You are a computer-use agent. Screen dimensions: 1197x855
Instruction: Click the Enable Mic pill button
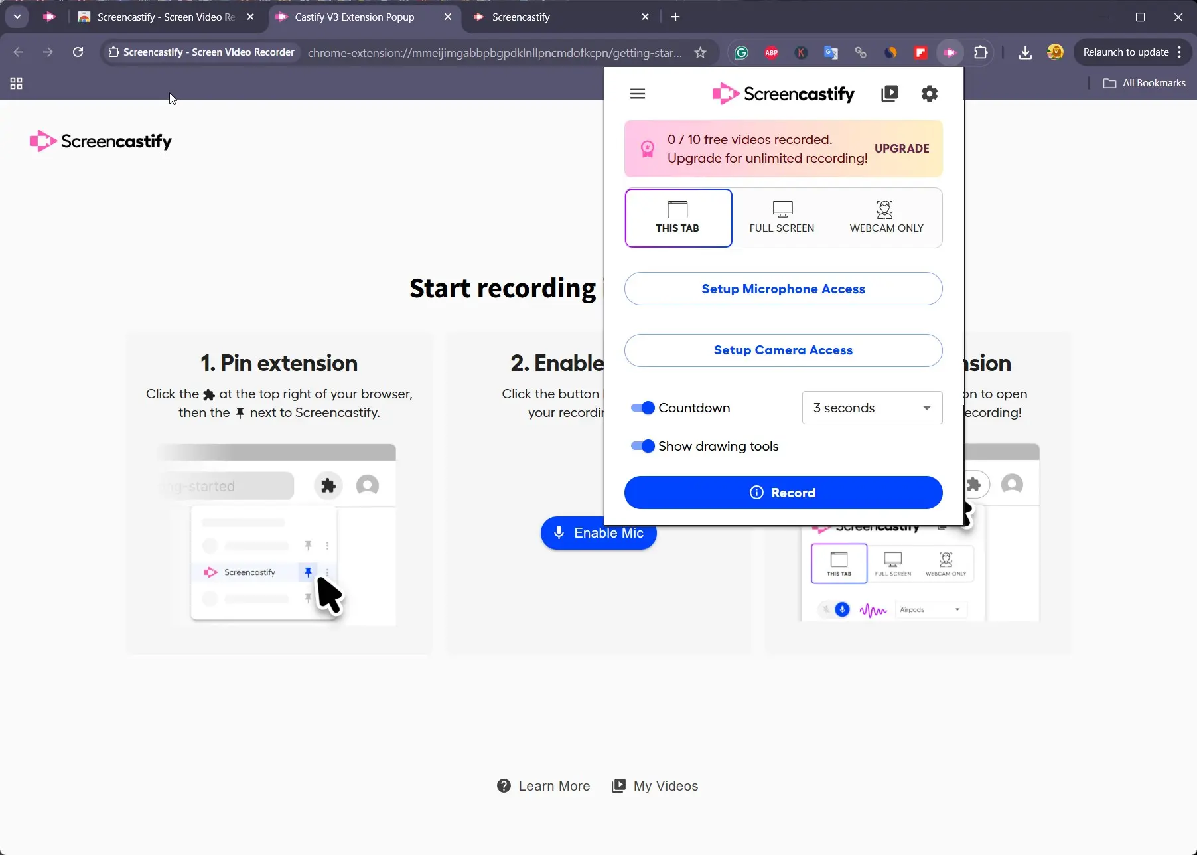pos(598,533)
